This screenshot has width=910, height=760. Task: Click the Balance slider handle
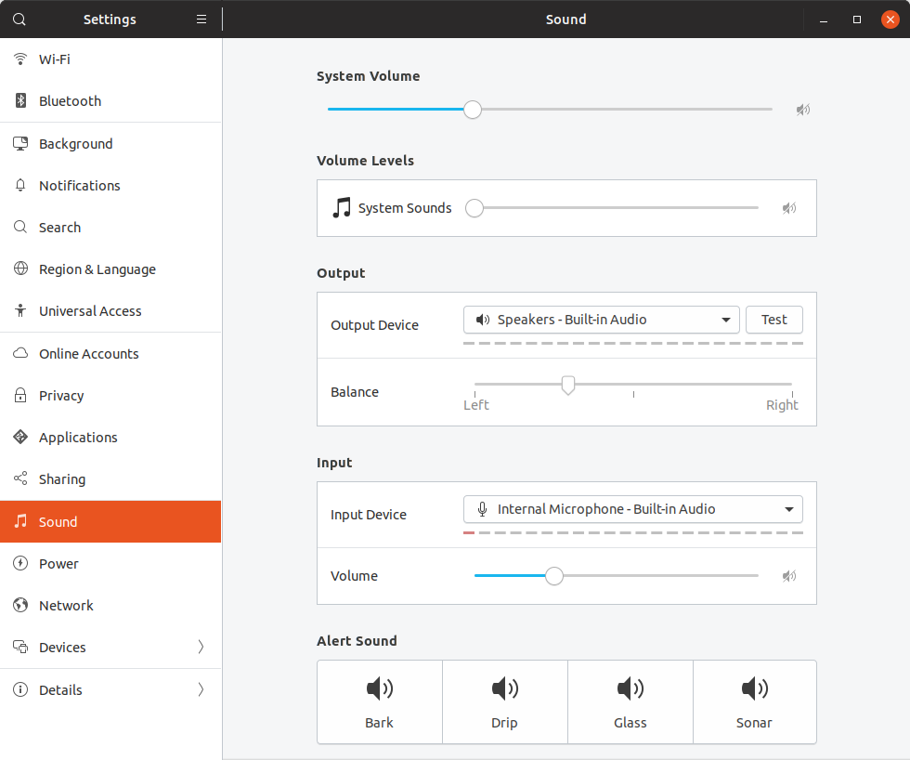[568, 385]
